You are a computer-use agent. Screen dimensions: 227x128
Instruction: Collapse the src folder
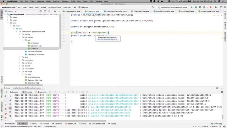tap(8, 23)
